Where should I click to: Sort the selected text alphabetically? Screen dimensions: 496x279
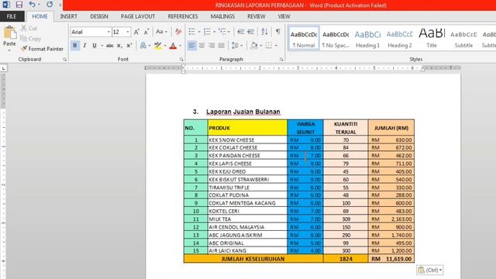point(264,32)
